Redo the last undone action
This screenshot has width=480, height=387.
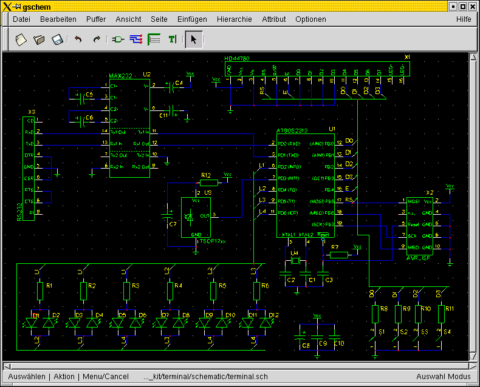[96, 39]
